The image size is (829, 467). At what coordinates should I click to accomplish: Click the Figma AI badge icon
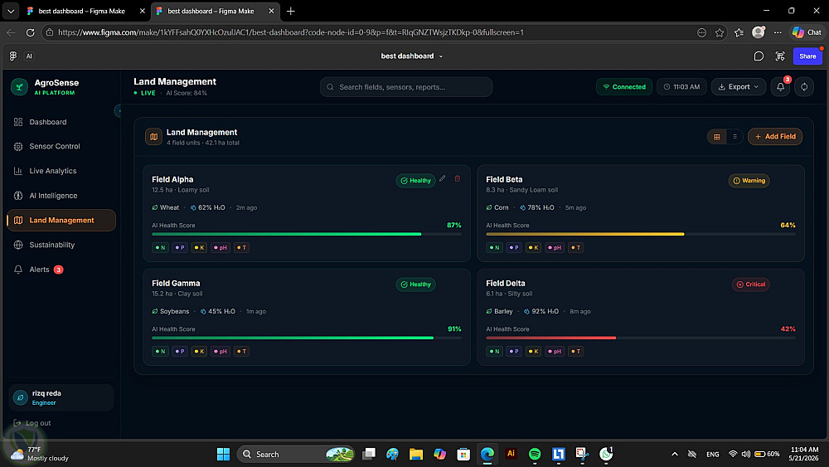[x=29, y=56]
